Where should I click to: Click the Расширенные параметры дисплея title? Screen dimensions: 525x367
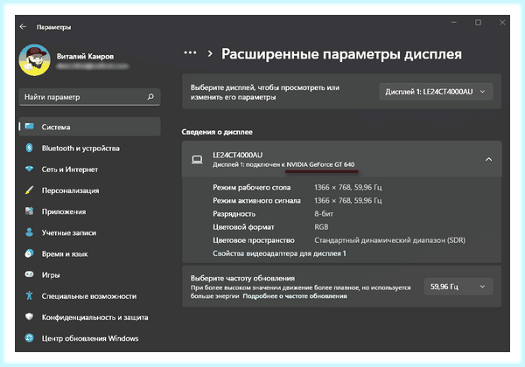[x=341, y=54]
